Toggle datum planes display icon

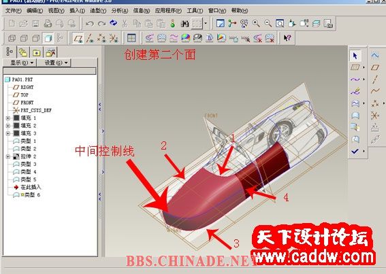tap(78, 38)
